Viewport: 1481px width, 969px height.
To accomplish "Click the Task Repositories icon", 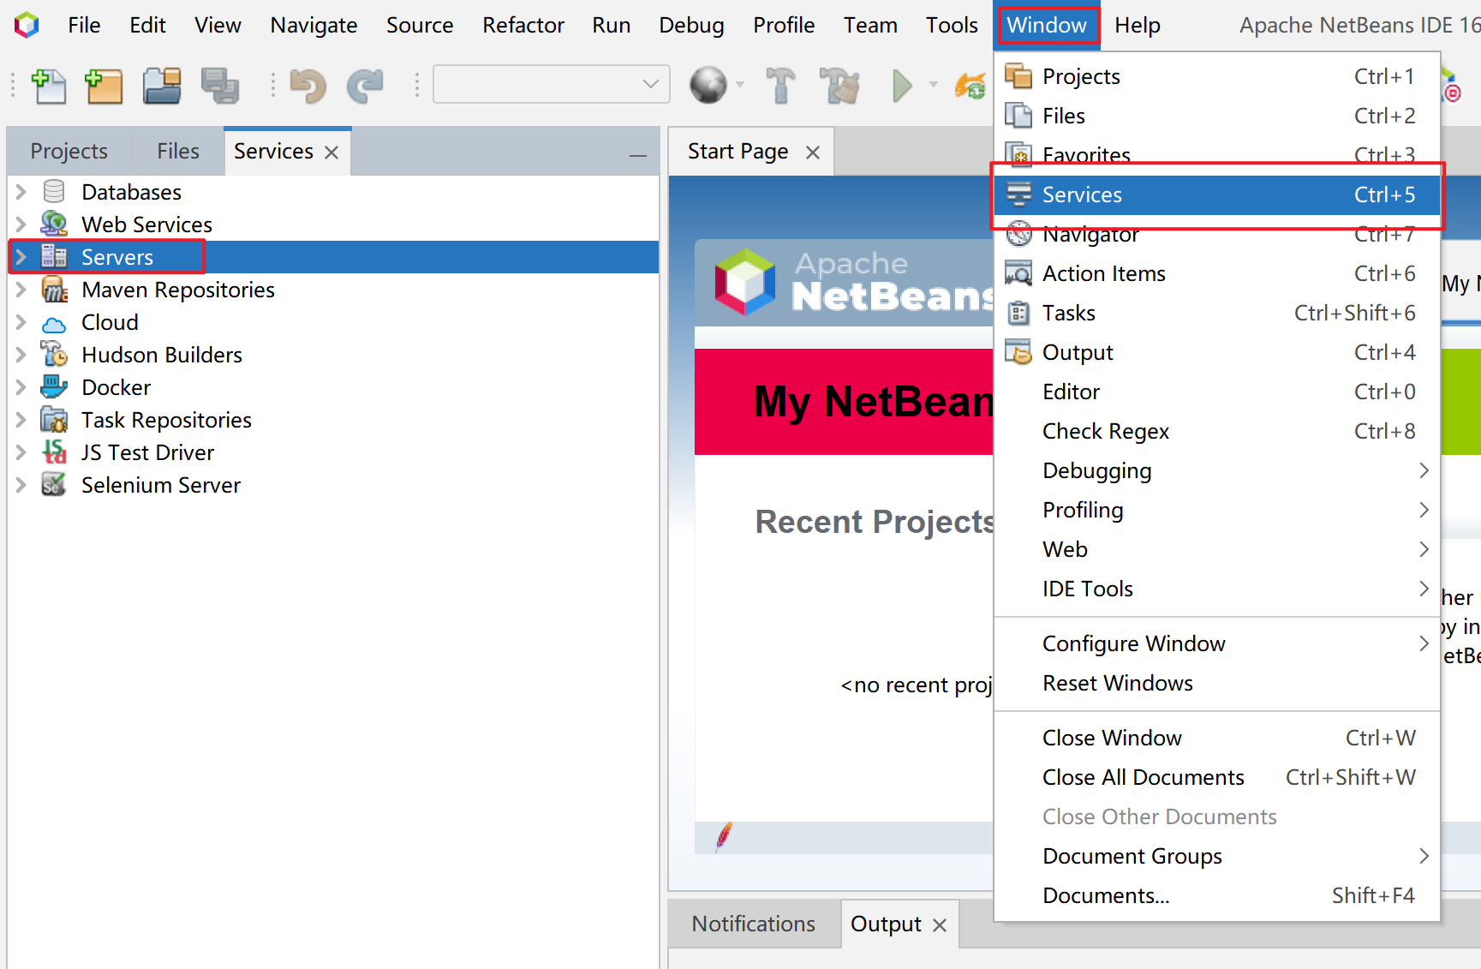I will click(54, 419).
